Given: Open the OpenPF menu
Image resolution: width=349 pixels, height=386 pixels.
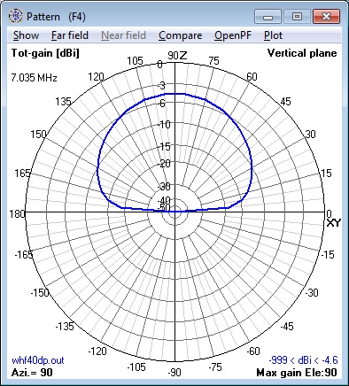Looking at the screenshot, I should [233, 35].
